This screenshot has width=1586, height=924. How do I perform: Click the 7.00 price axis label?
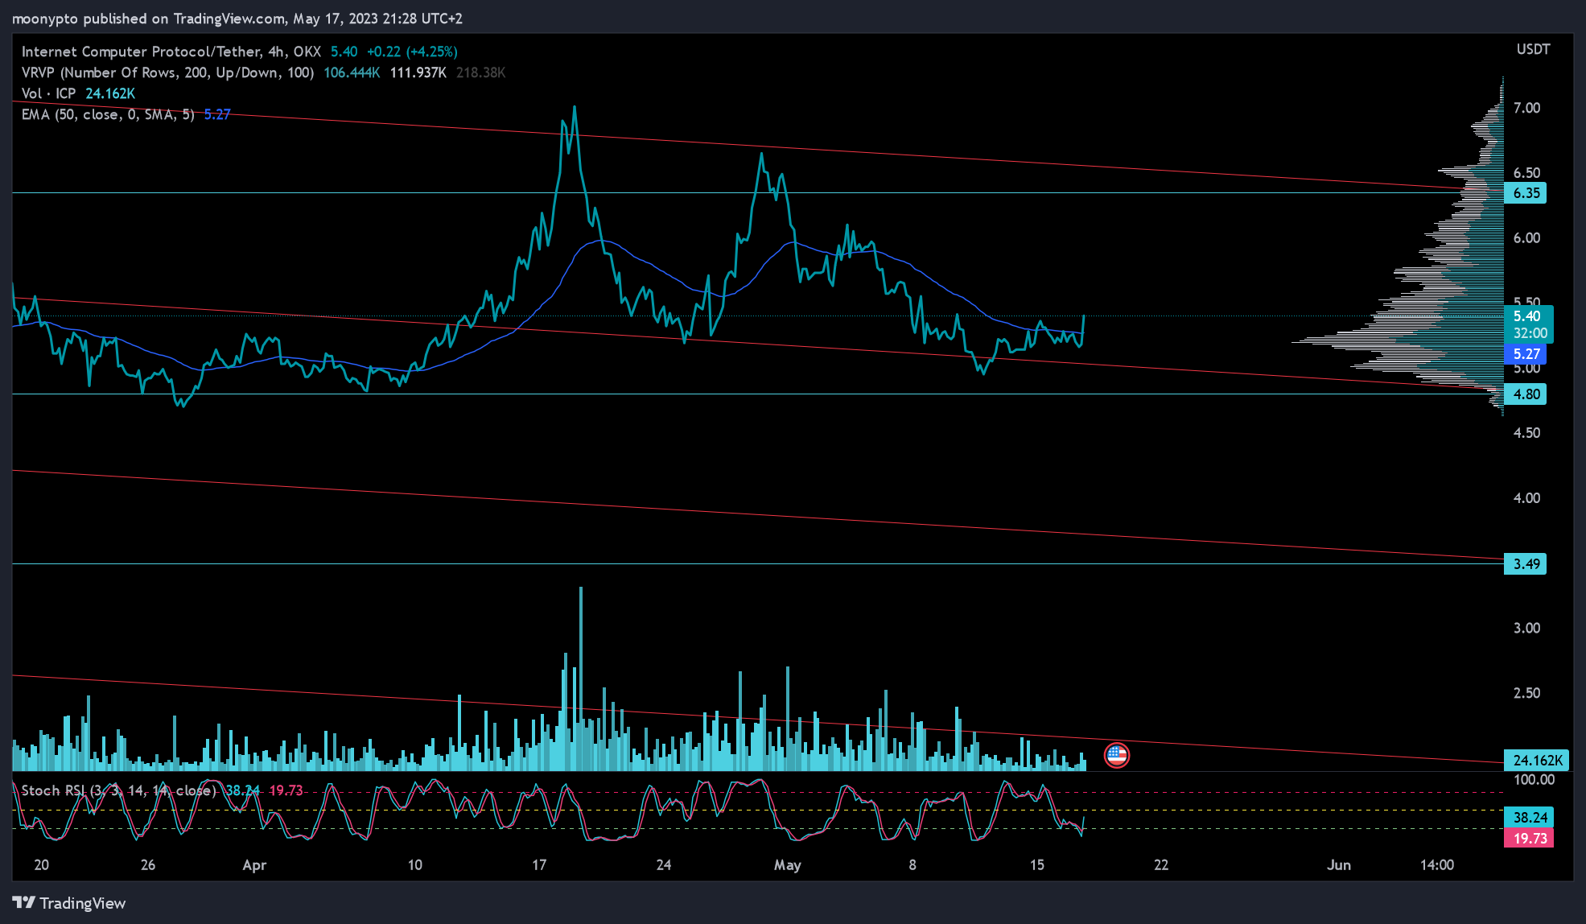[x=1526, y=108]
